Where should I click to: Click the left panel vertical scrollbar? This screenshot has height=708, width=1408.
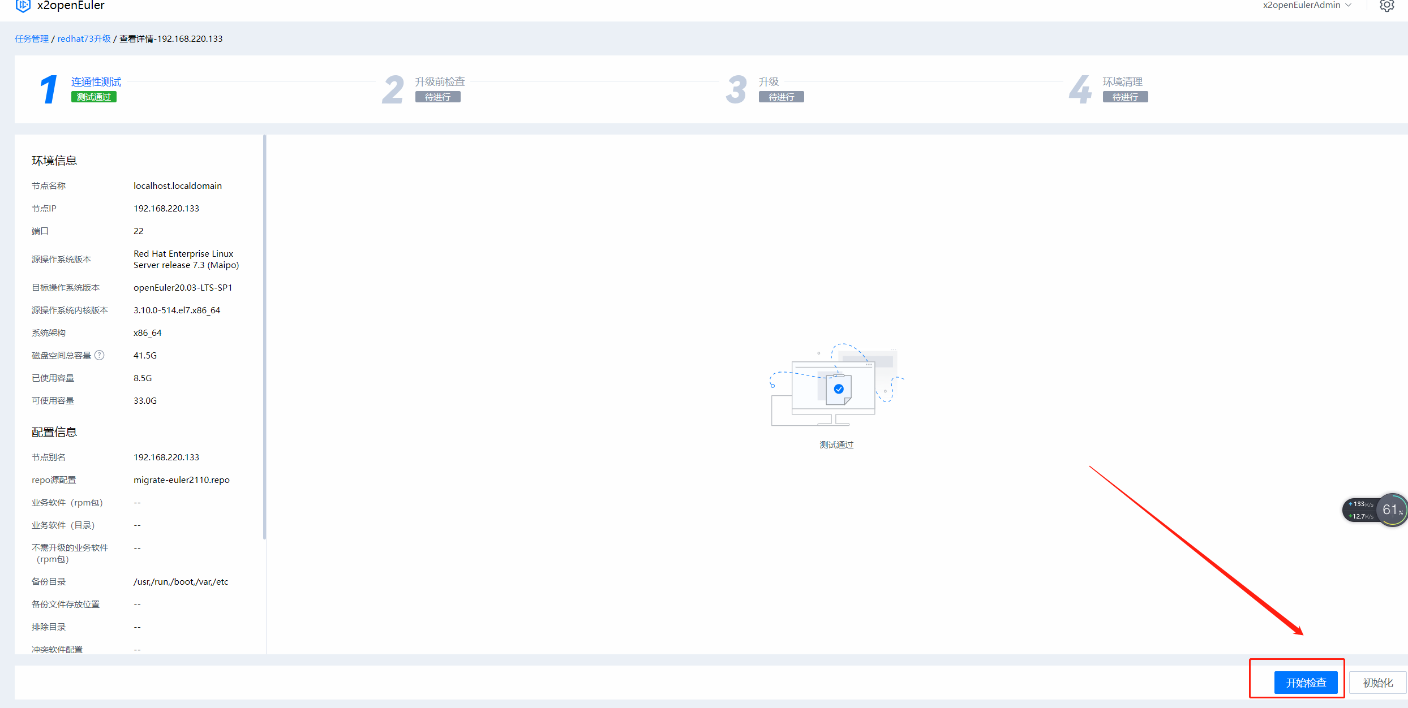point(264,336)
